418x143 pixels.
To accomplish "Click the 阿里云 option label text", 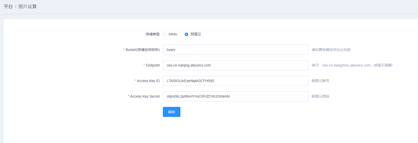I will (x=196, y=34).
